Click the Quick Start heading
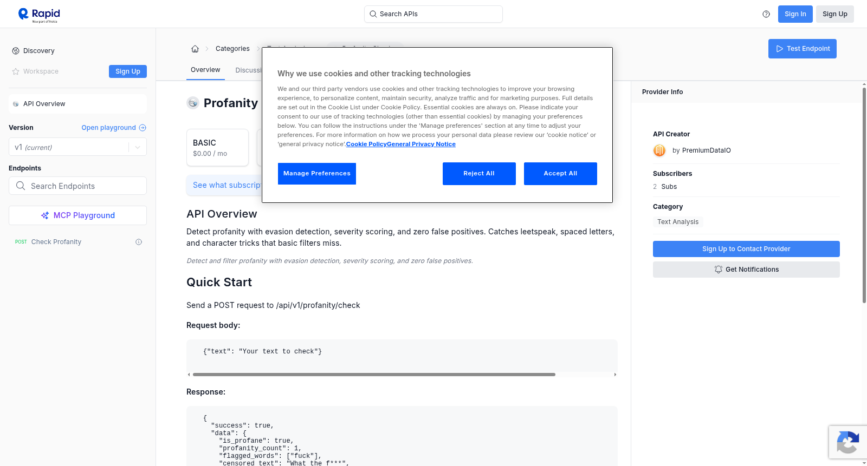Screen dimensions: 867x466 (219, 283)
